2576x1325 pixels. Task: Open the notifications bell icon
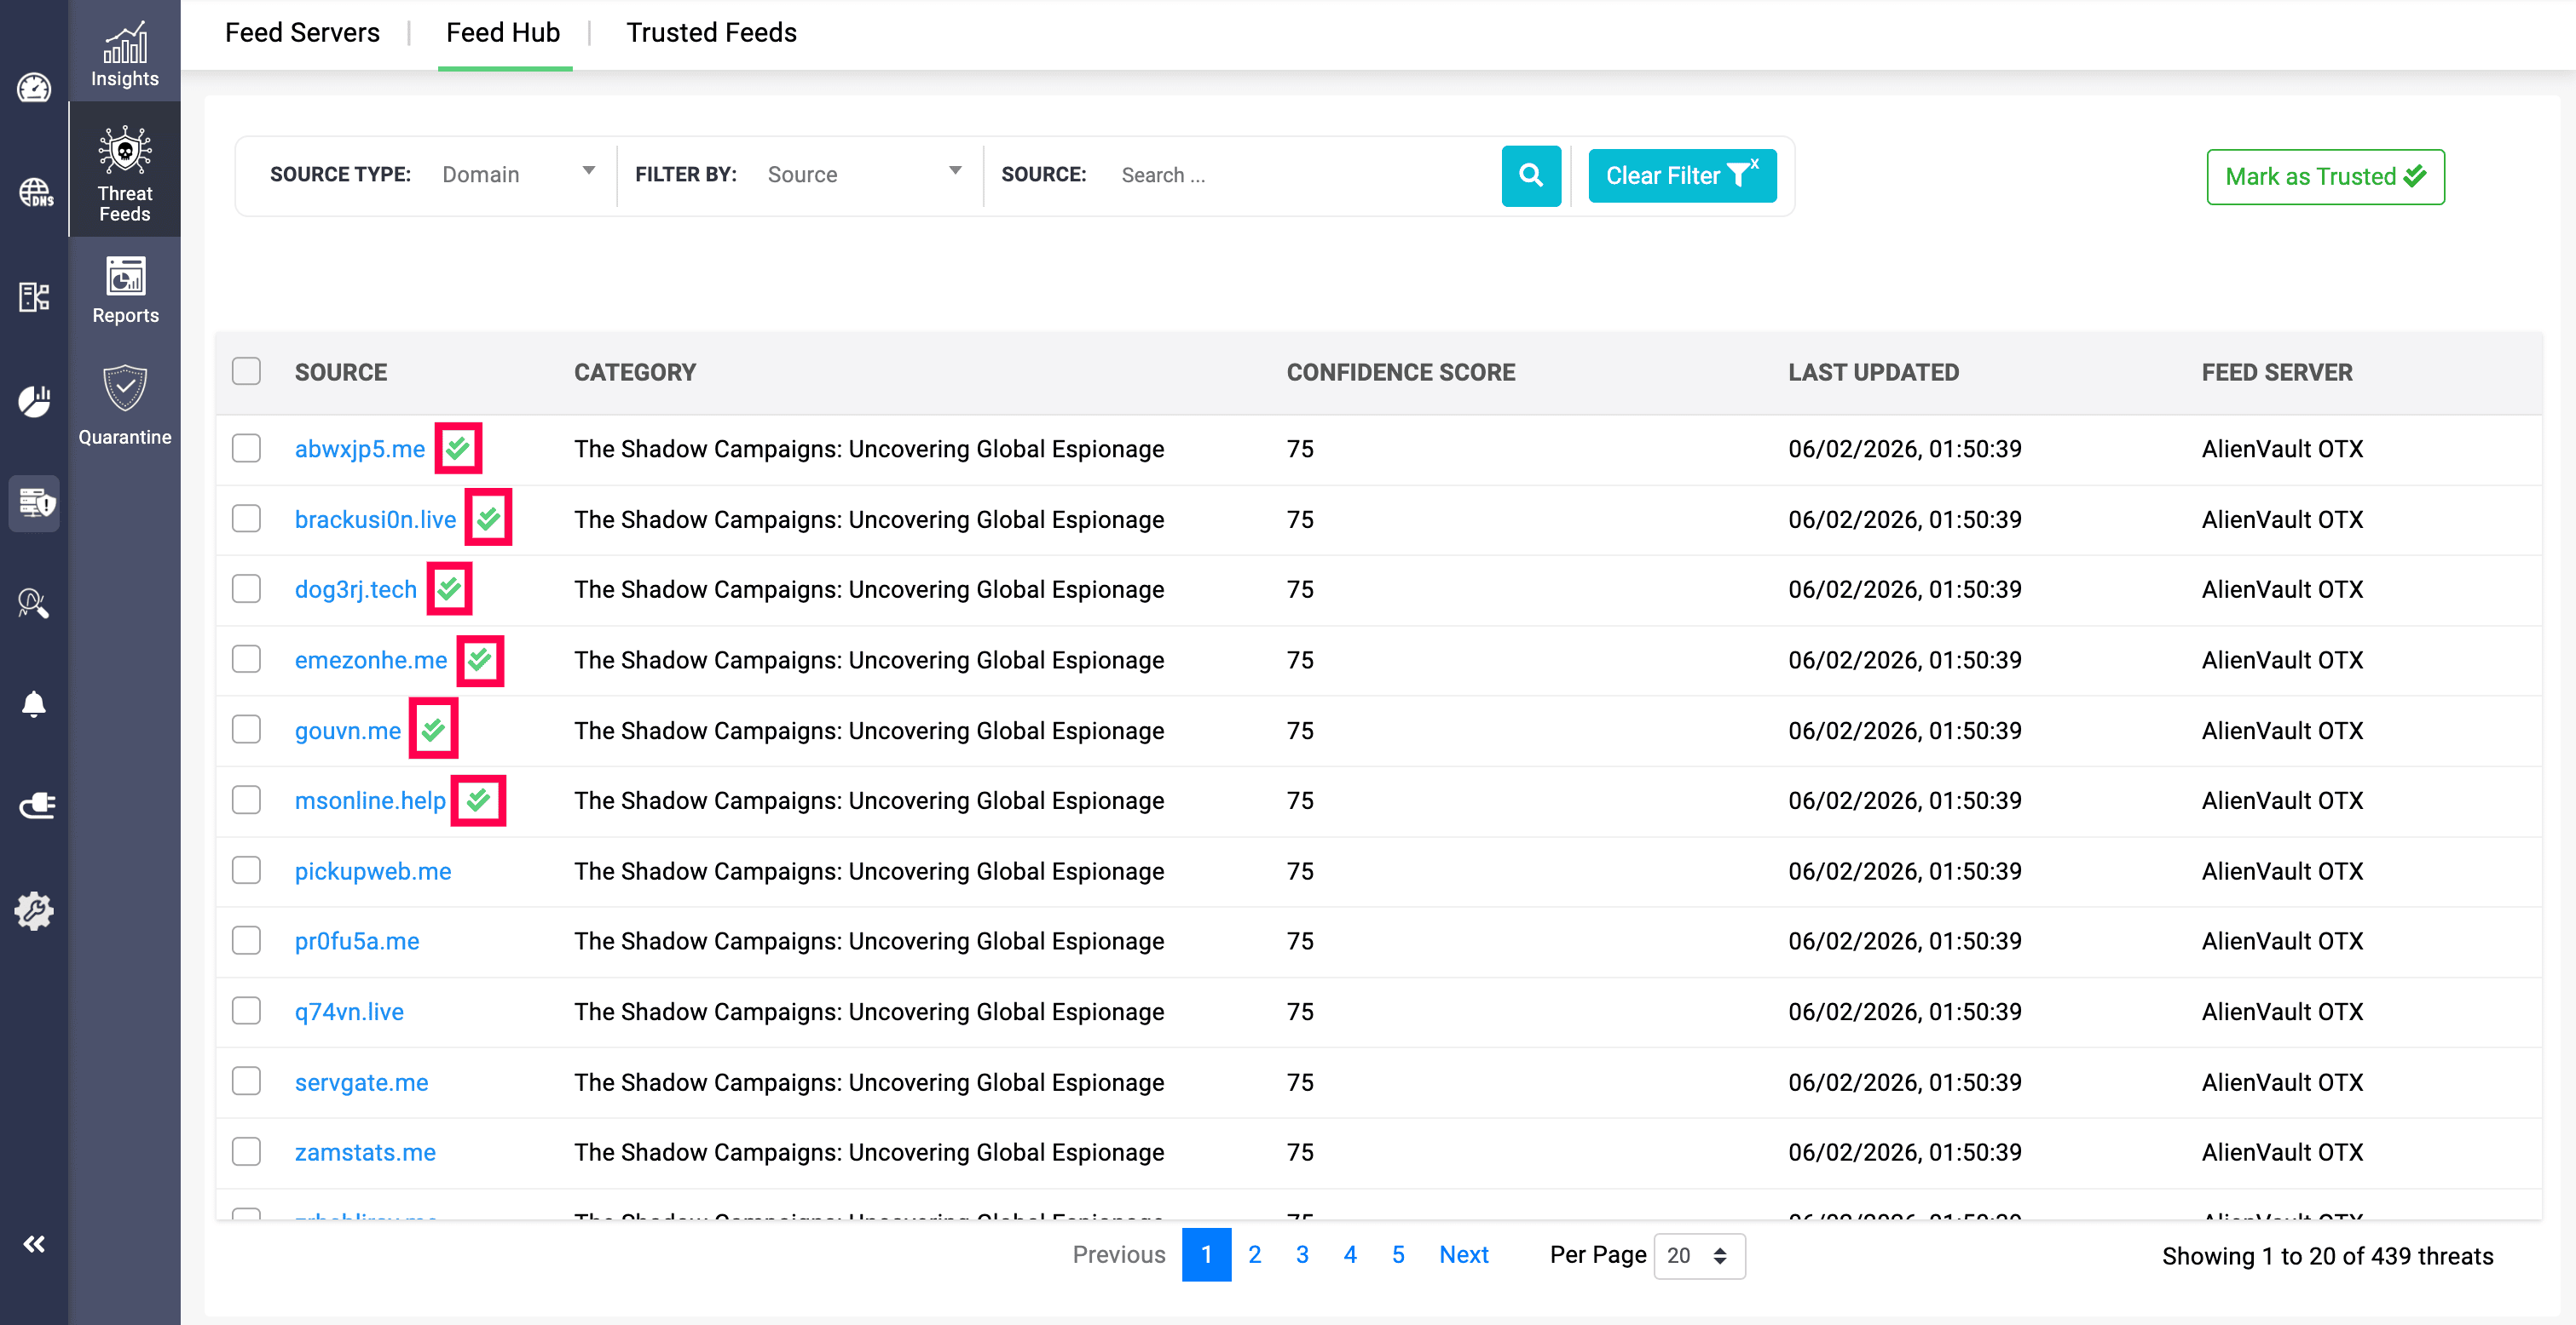click(x=34, y=704)
